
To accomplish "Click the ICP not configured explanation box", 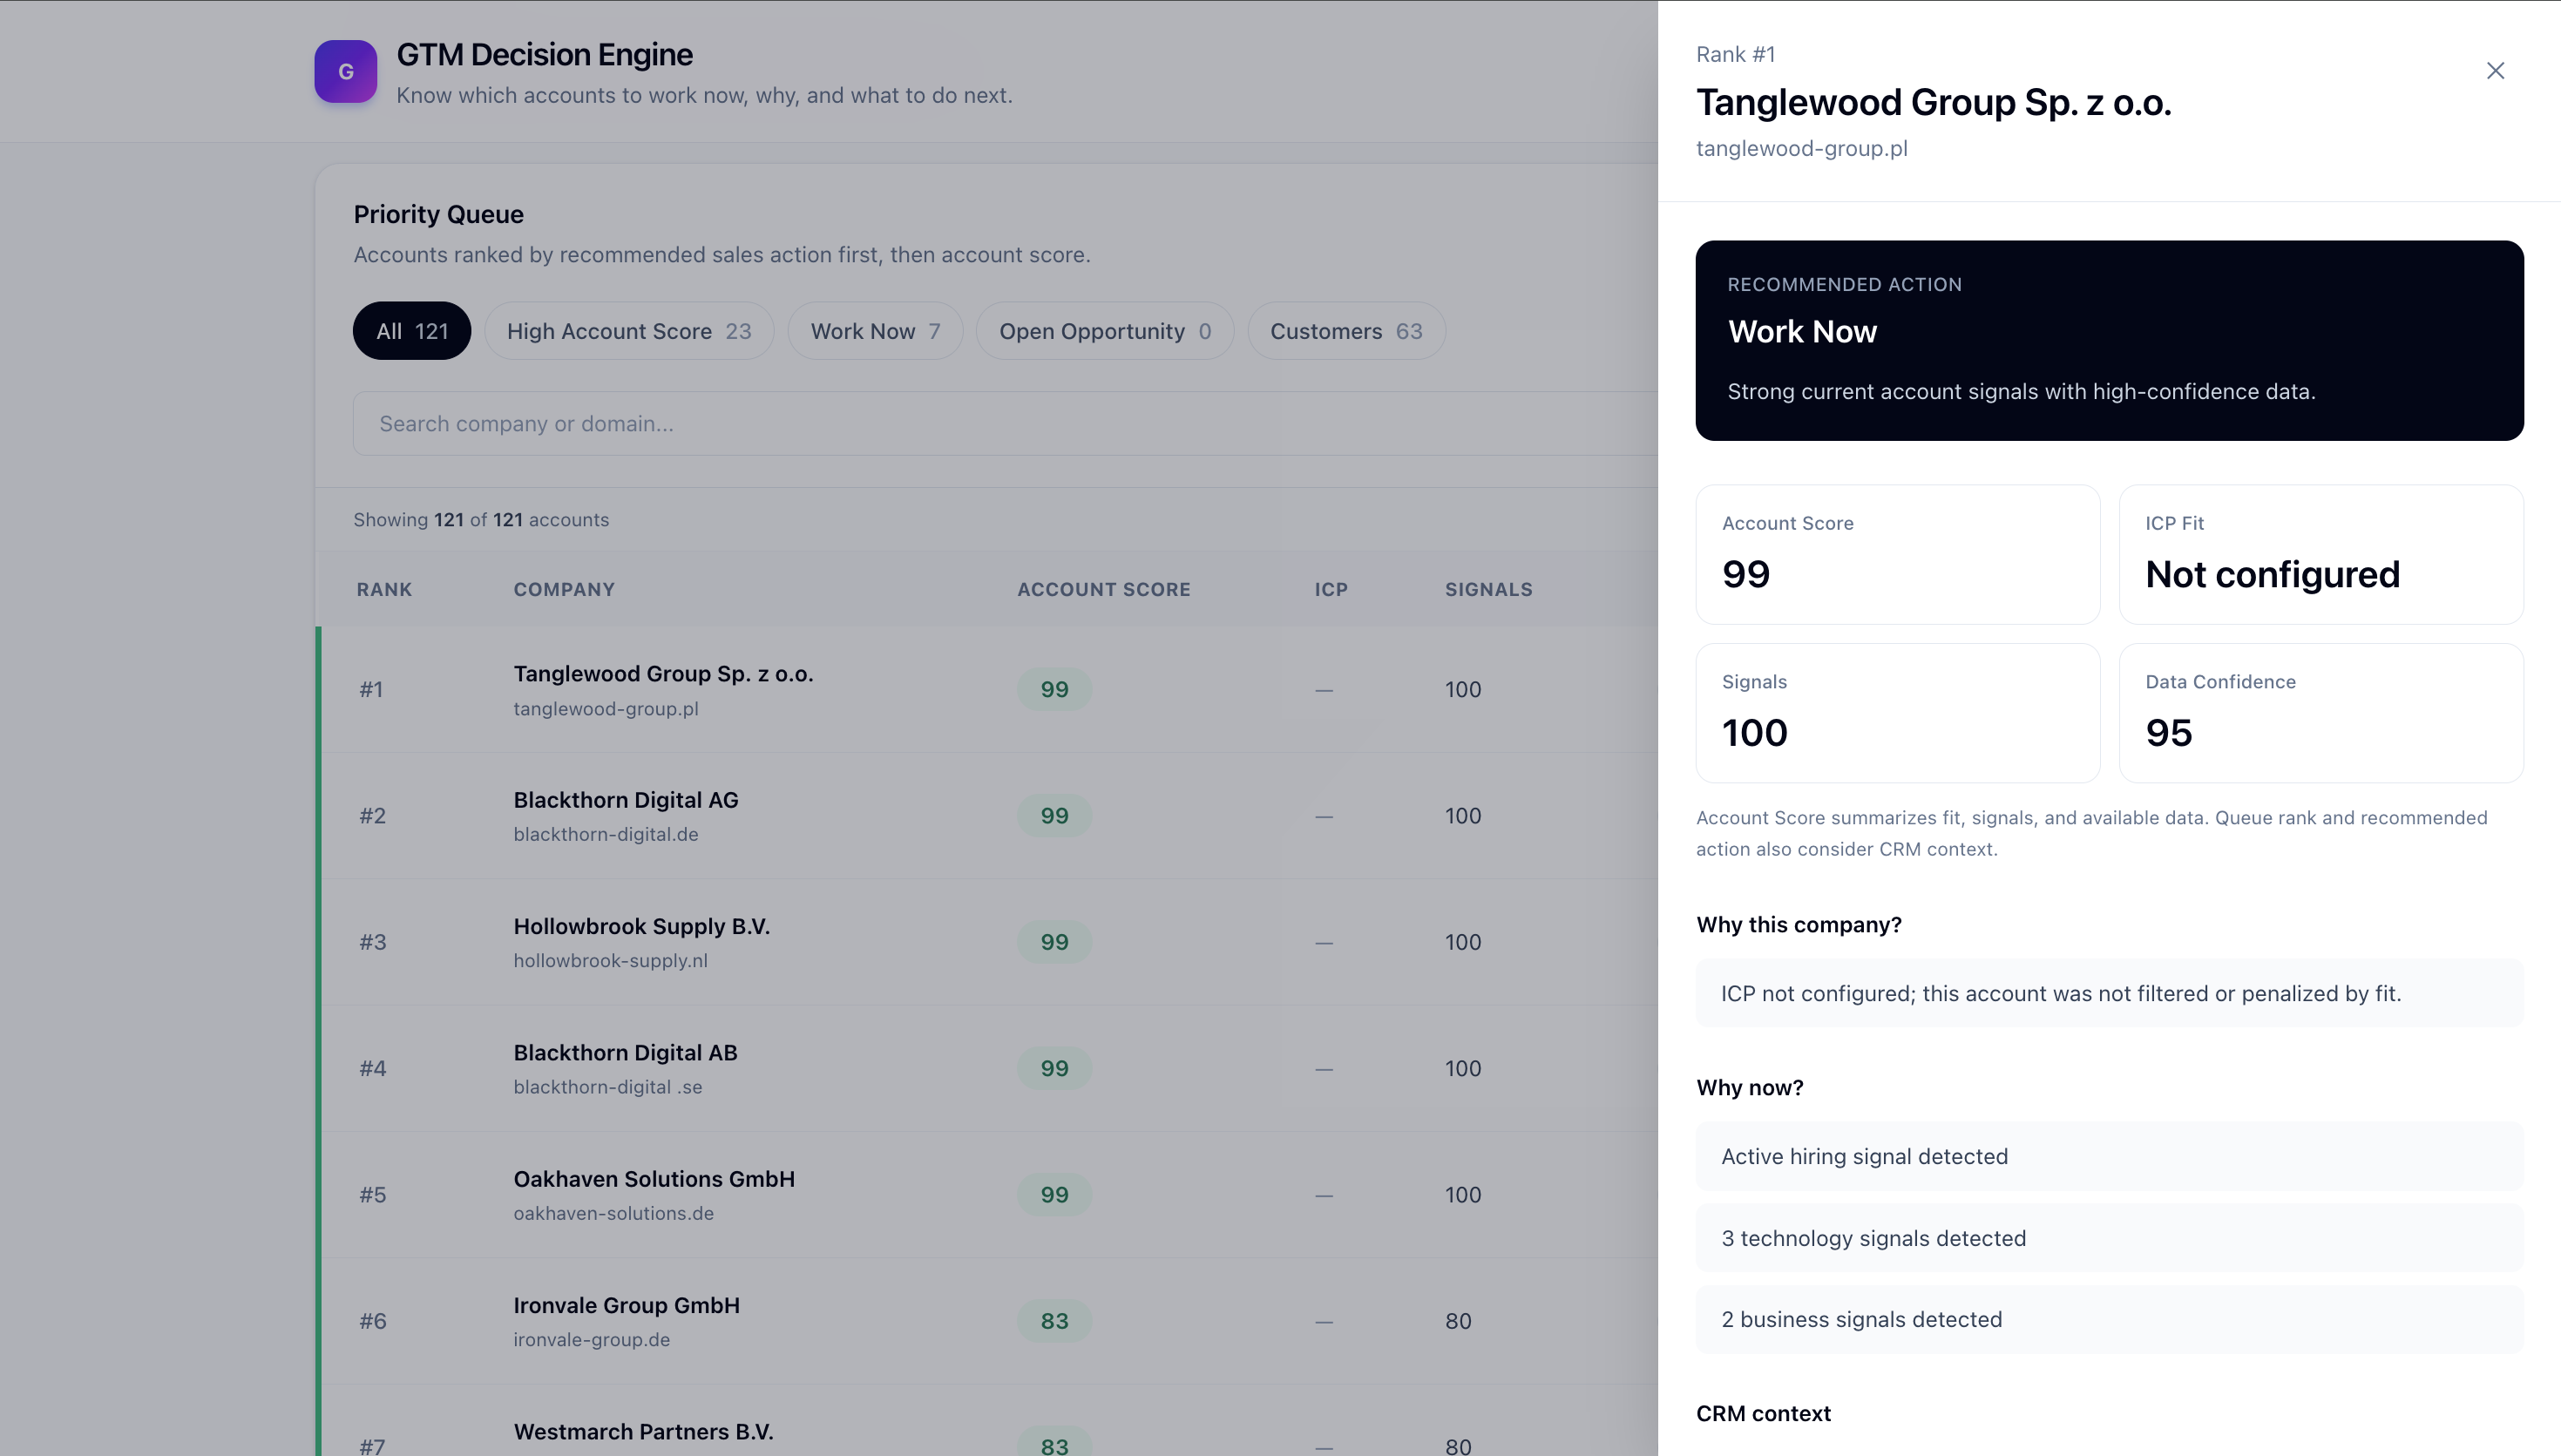I will click(x=2109, y=993).
